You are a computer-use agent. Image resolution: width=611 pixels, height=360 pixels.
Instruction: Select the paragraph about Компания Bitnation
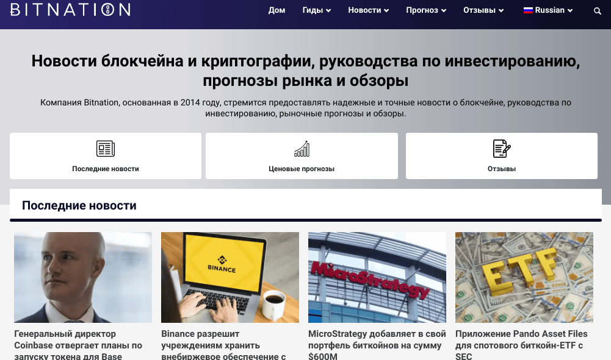[x=305, y=108]
